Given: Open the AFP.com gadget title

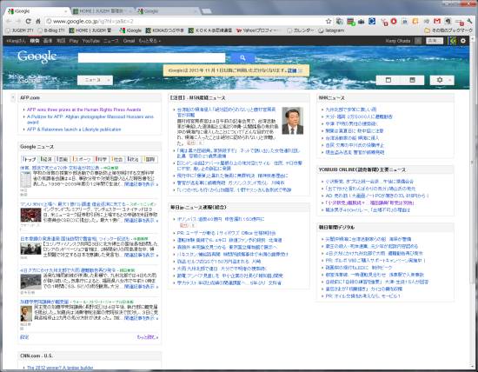Looking at the screenshot, I should [30, 98].
